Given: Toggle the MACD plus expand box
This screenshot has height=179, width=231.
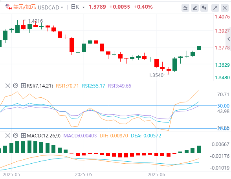Looking at the screenshot, I should coord(23,135).
